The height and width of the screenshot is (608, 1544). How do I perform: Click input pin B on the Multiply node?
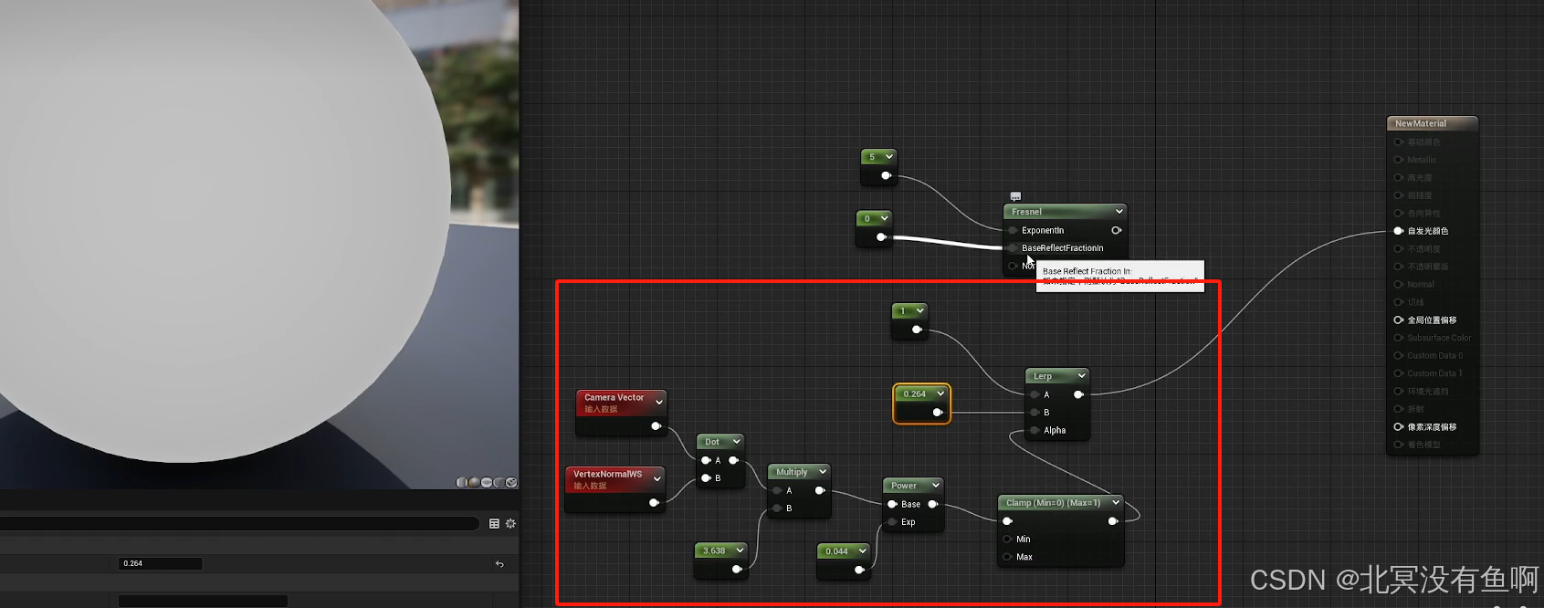point(777,508)
